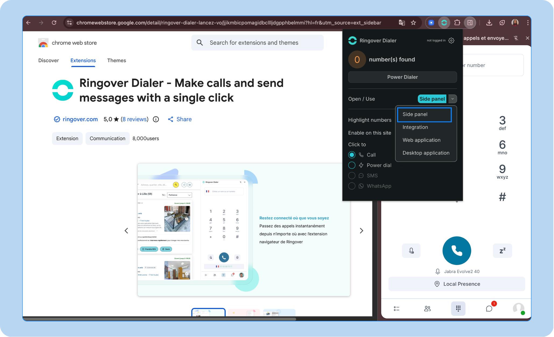Click the Ringover extension toolbar icon
Image resolution: width=554 pixels, height=337 pixels.
(x=444, y=23)
